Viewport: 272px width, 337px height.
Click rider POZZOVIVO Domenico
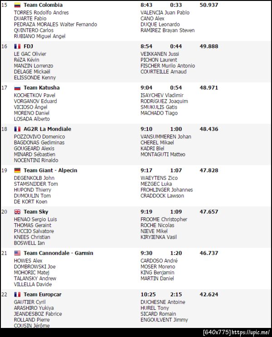39,137
